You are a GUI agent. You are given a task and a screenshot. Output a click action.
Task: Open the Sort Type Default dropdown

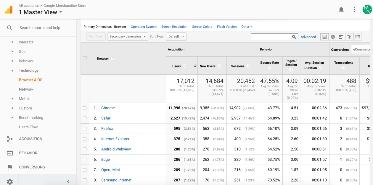click(x=176, y=37)
